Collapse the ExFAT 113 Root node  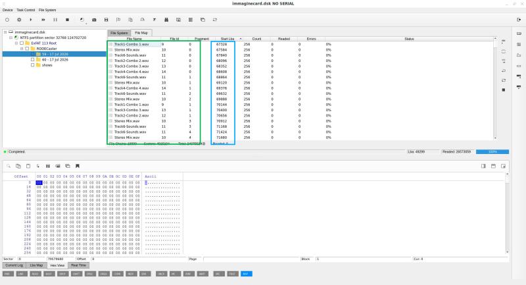pos(16,43)
